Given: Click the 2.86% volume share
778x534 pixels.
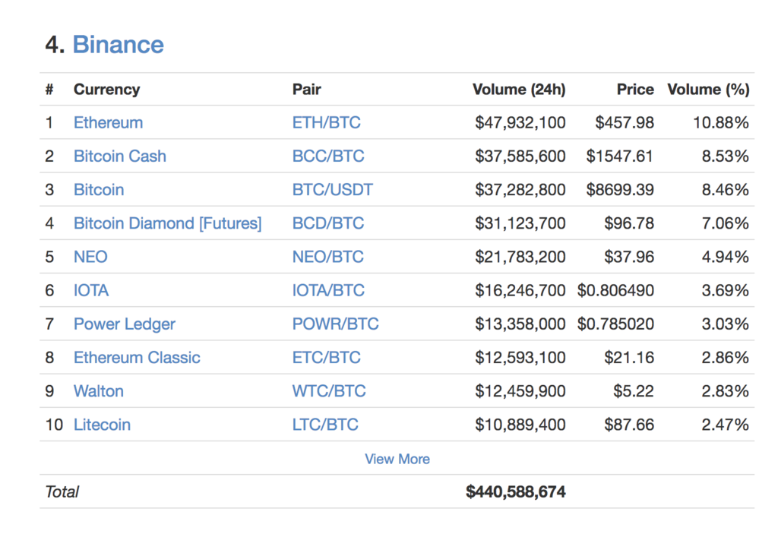Looking at the screenshot, I should (726, 357).
